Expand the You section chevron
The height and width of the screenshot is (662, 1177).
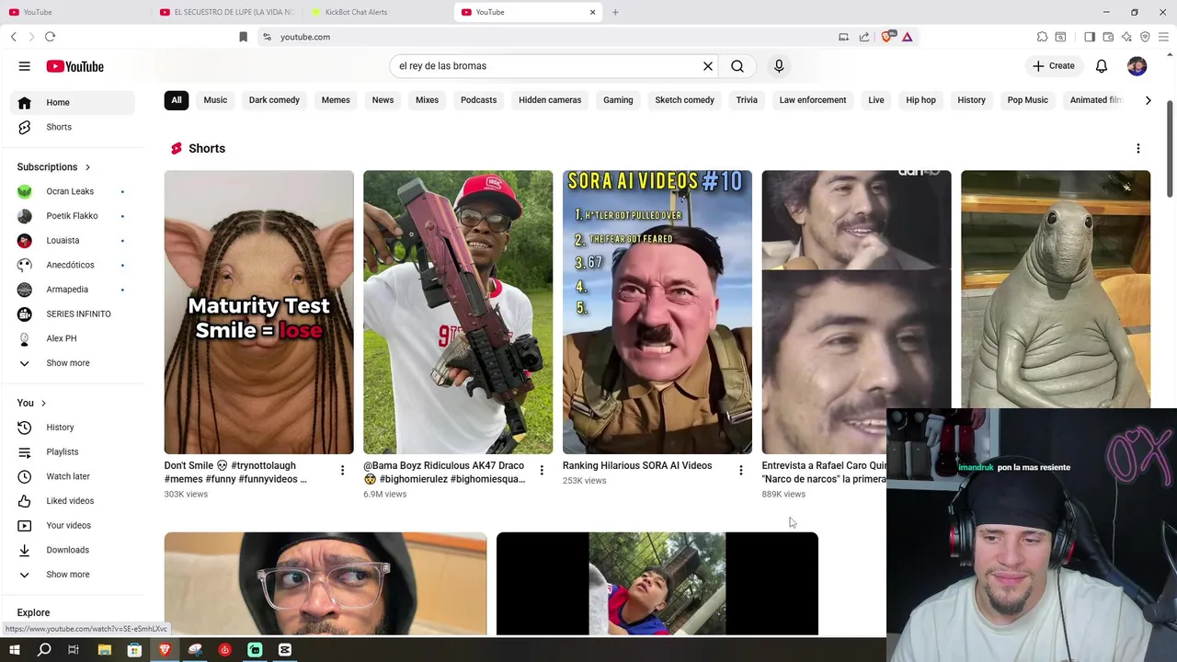pos(43,403)
